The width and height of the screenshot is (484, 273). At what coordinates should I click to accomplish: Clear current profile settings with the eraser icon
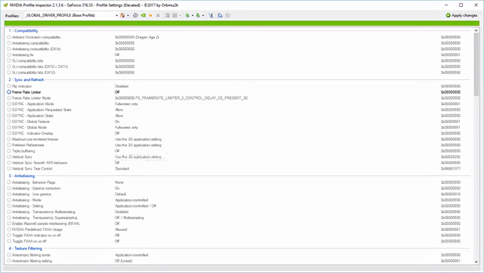tap(221, 15)
